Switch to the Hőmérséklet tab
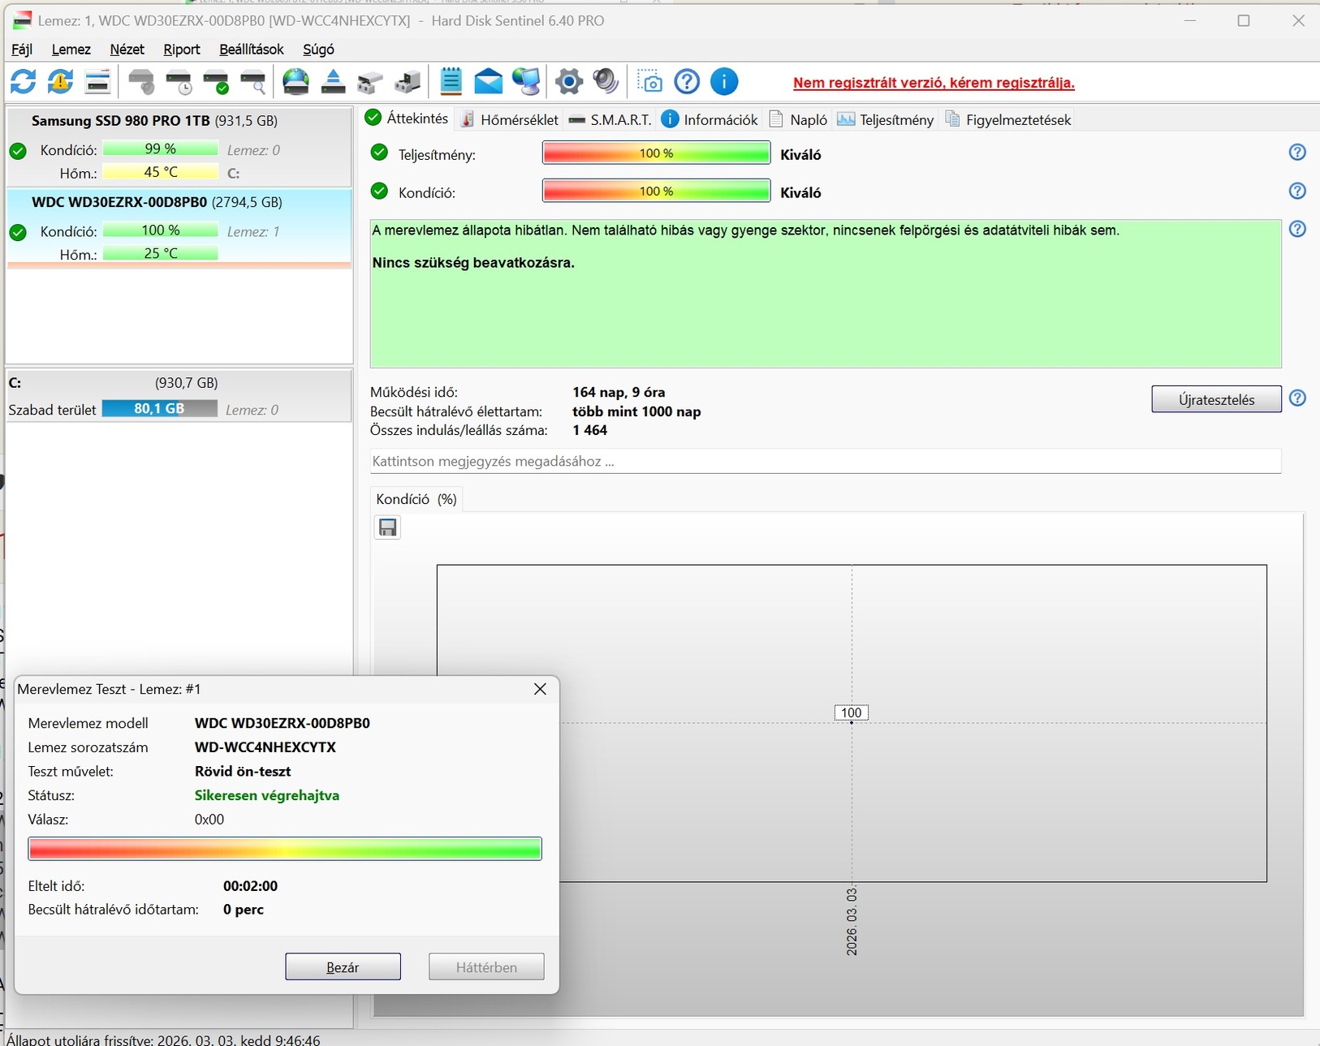Image resolution: width=1320 pixels, height=1046 pixels. pos(509,119)
